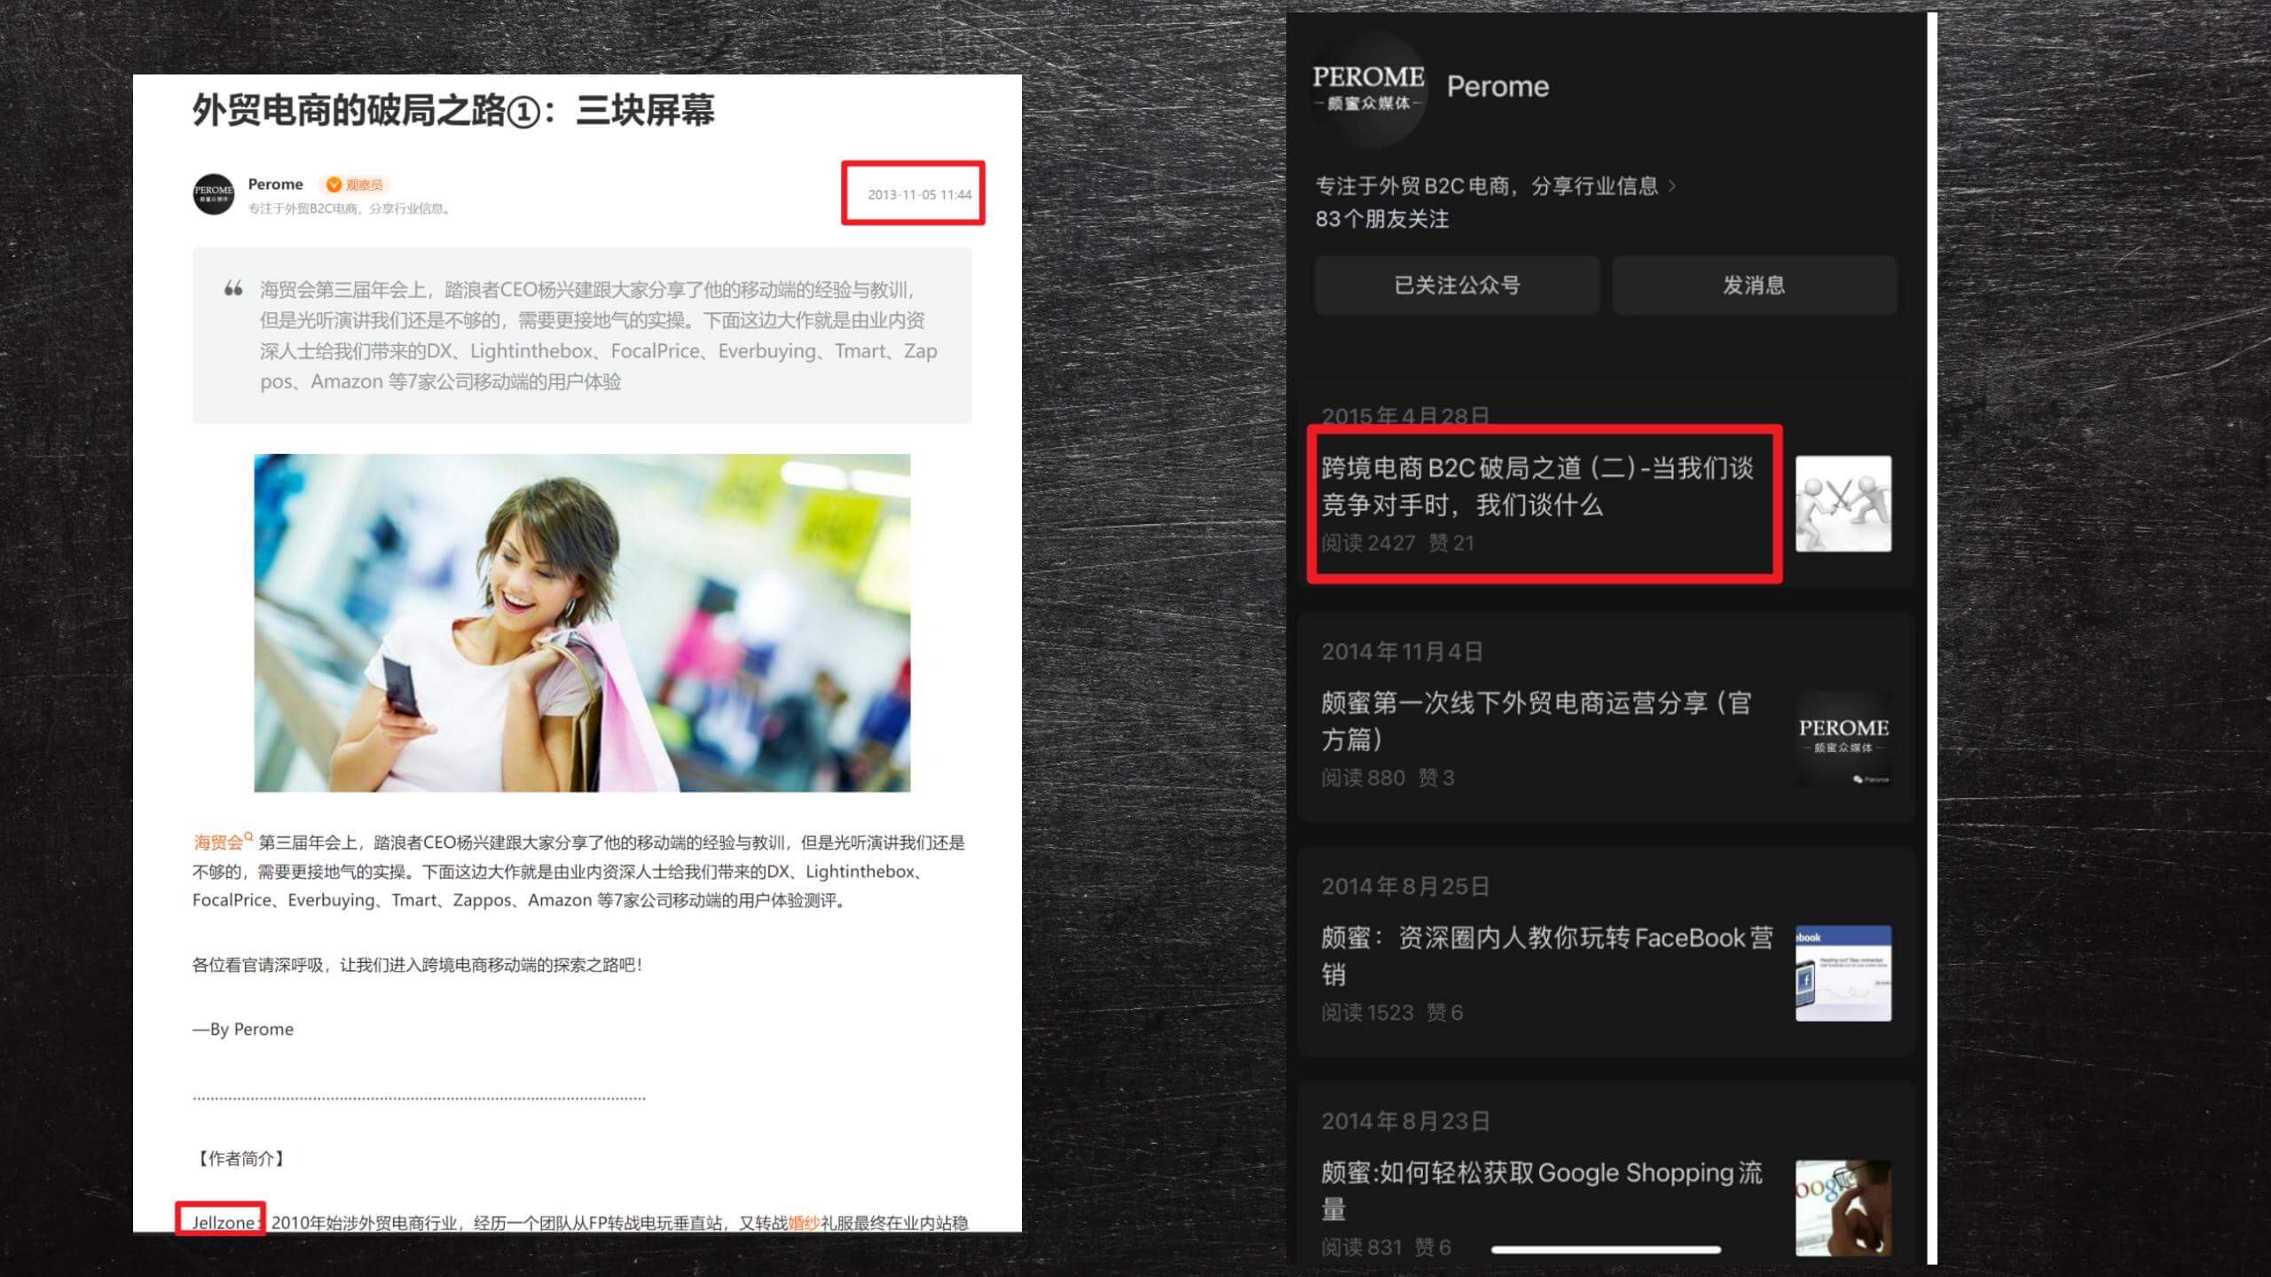The image size is (2271, 1277).
Task: Click the Perome account name on profile
Action: [1497, 87]
